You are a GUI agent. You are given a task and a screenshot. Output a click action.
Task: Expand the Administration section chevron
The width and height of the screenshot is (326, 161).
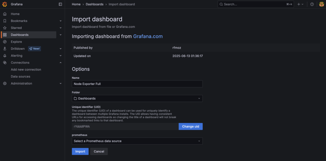[x=60, y=84]
